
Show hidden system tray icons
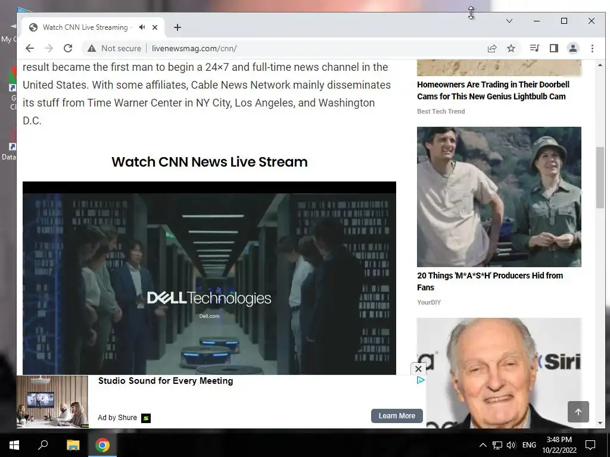tap(483, 445)
